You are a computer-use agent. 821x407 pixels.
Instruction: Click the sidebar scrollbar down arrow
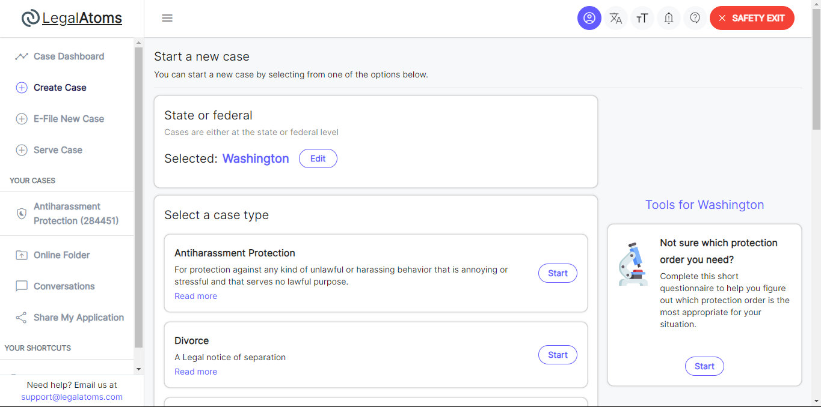pyautogui.click(x=138, y=369)
